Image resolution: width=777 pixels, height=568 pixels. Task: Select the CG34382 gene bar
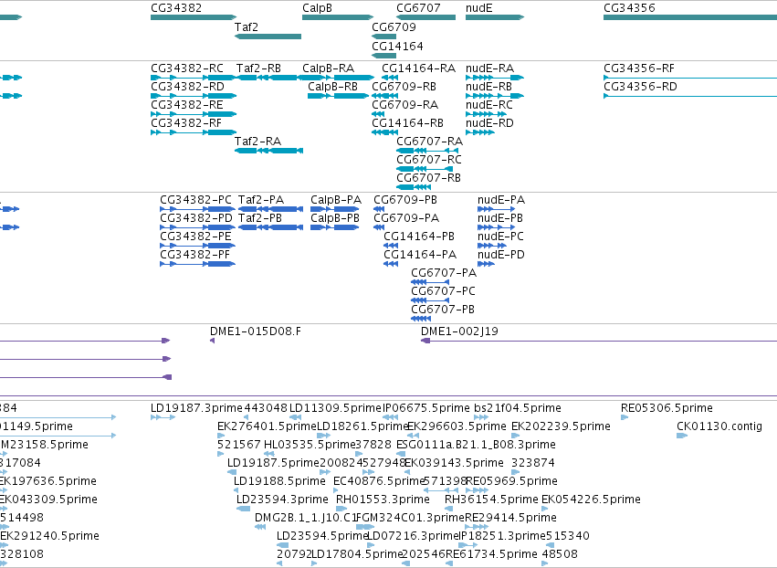[x=194, y=17]
